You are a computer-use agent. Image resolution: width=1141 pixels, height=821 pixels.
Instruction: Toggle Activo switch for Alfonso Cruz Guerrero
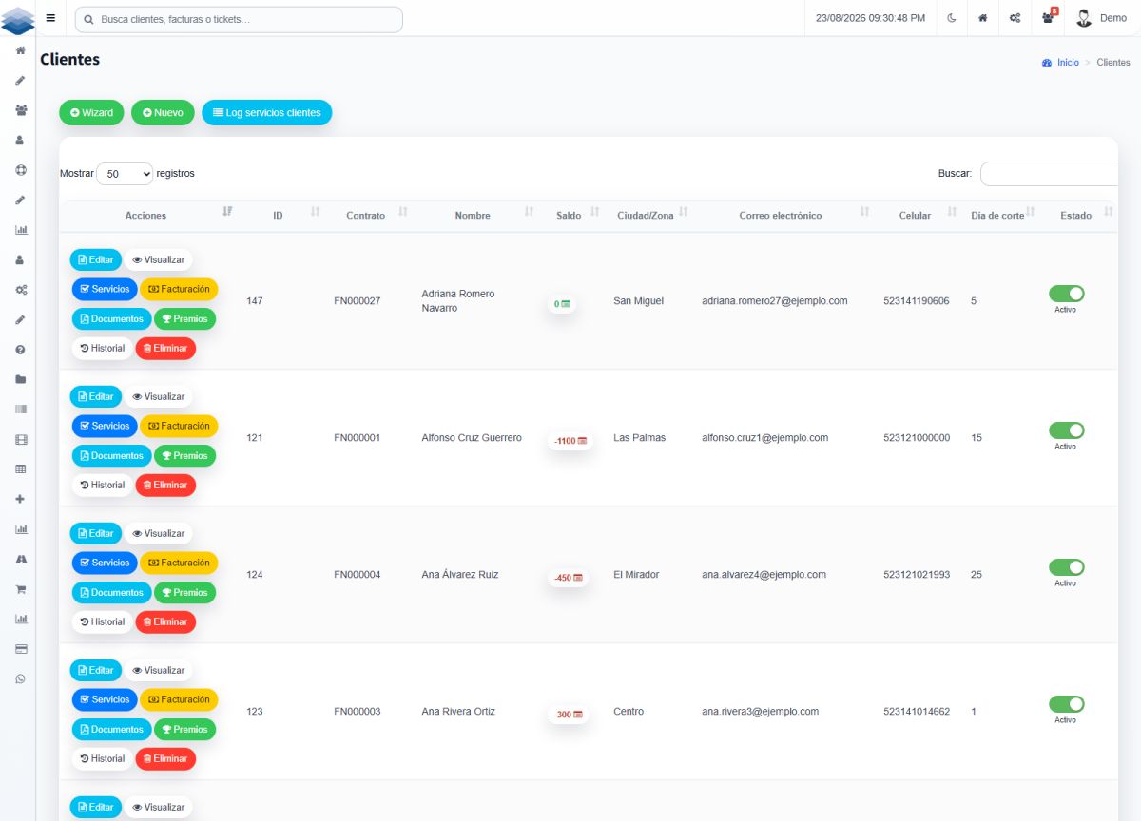click(1066, 430)
